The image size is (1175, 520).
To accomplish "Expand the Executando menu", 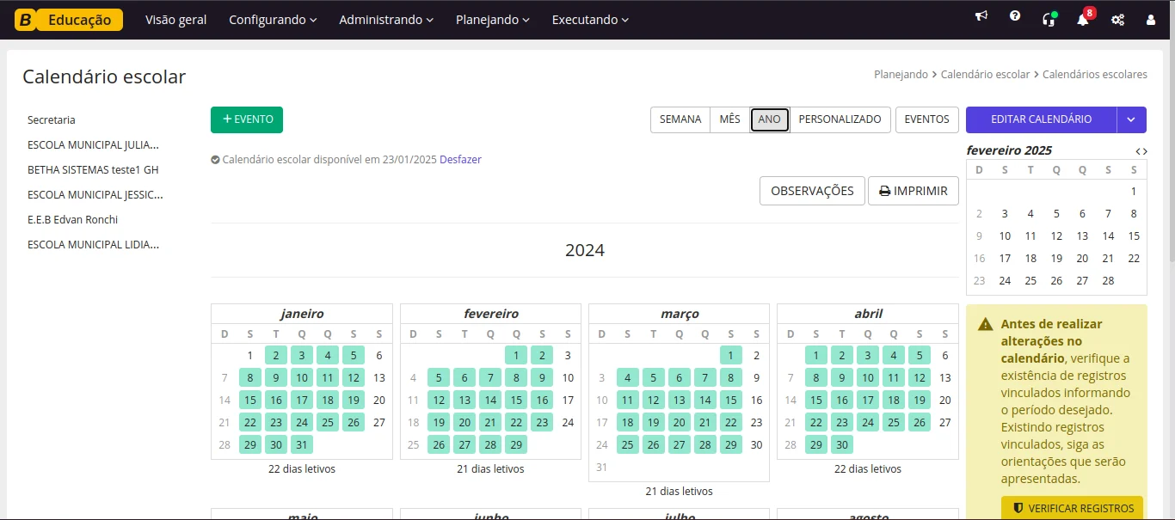I will coord(590,20).
